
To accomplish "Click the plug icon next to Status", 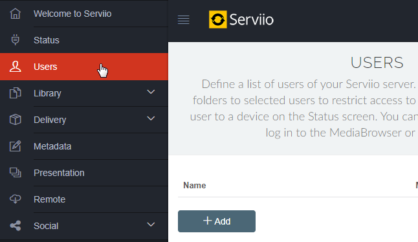I will tap(15, 40).
